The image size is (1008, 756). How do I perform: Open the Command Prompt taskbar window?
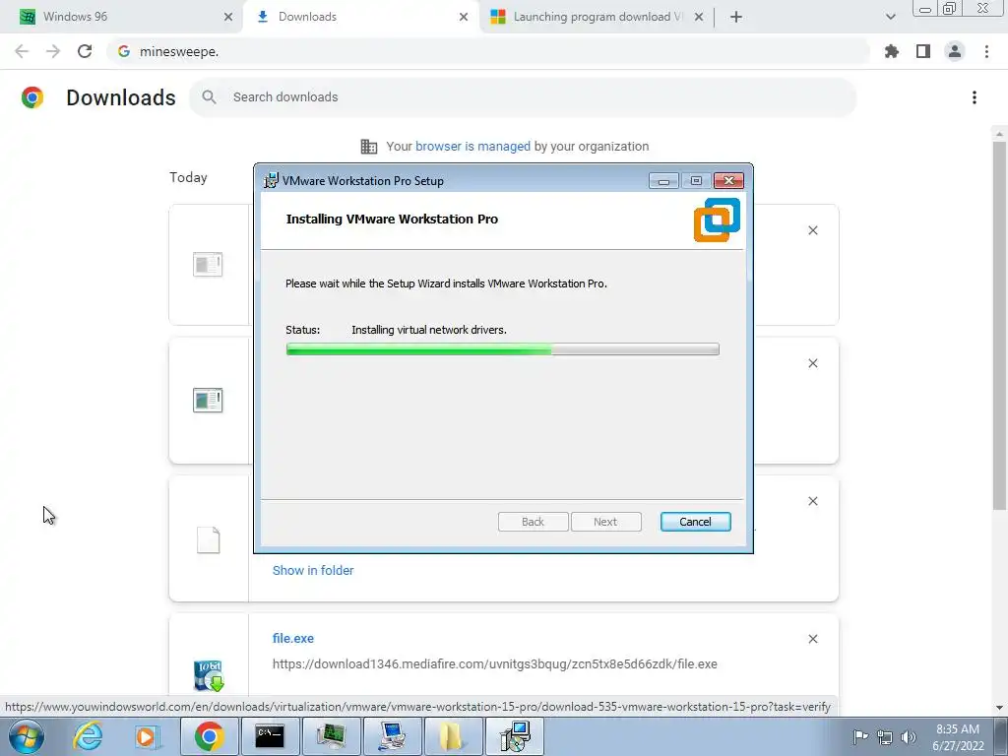pos(270,736)
